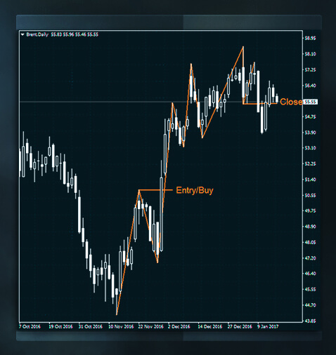Select the 2 Dec 2016 date label
The image size is (336, 355).
click(x=179, y=326)
